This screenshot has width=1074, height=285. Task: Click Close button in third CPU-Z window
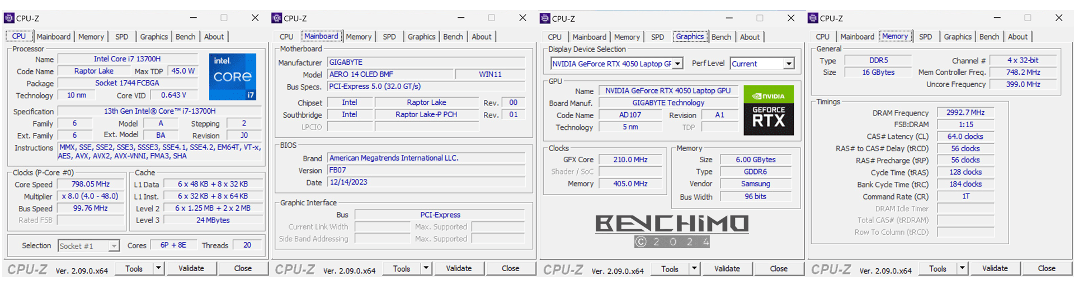(779, 269)
